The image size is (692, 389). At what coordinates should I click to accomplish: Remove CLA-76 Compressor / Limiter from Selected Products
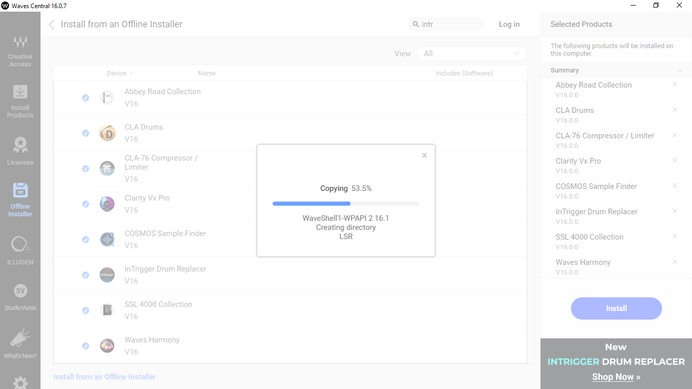point(675,135)
